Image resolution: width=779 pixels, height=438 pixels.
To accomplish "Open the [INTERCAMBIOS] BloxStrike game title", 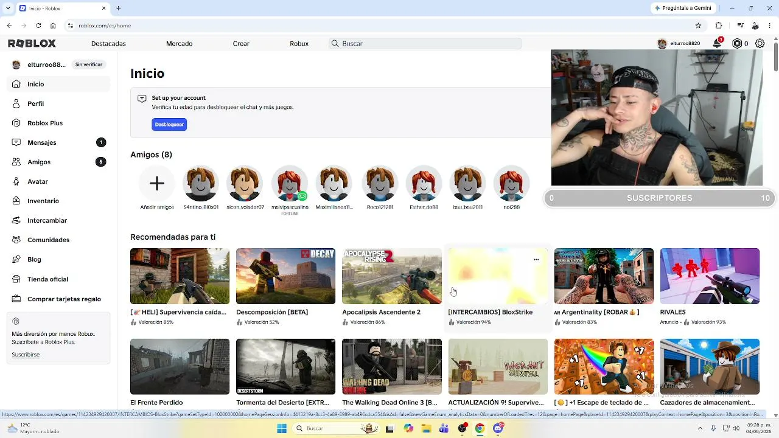I will [491, 312].
